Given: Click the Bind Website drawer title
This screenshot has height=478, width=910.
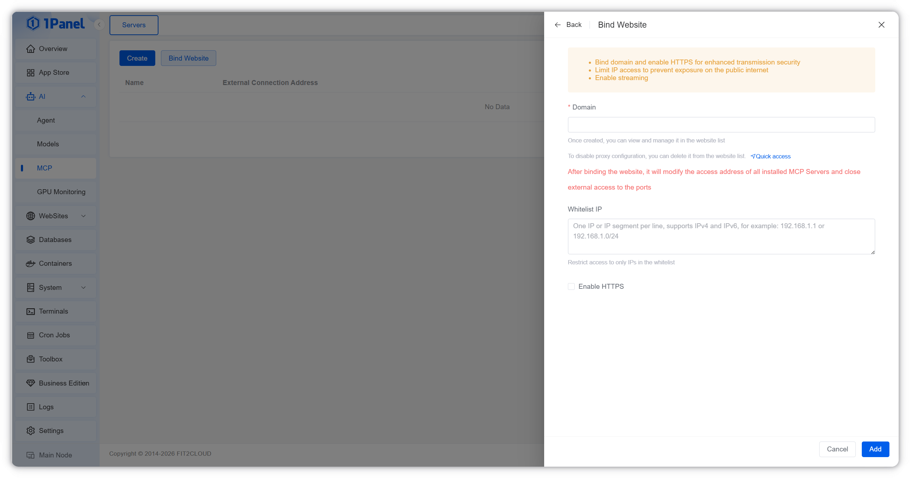Looking at the screenshot, I should (622, 25).
